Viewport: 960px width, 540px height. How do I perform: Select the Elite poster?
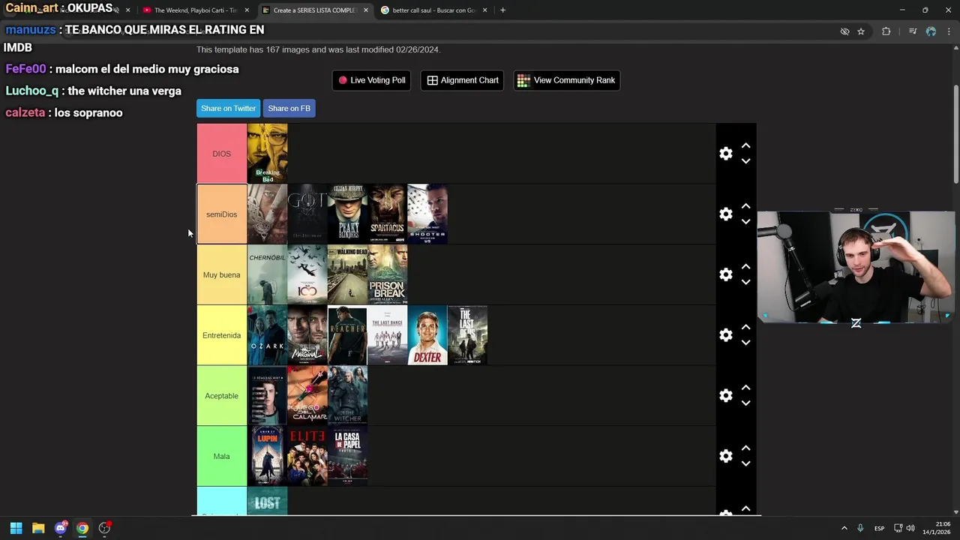pos(307,456)
